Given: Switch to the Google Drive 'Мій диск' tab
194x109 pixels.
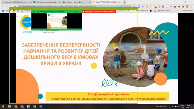Looking at the screenshot, I should tap(76, 2).
